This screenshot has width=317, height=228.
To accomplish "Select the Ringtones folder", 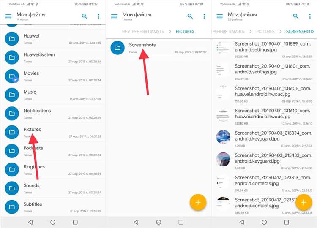I will 34,167.
